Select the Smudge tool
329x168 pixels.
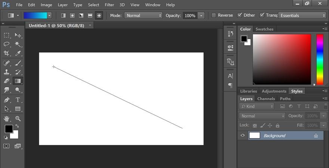pyautogui.click(x=6, y=90)
